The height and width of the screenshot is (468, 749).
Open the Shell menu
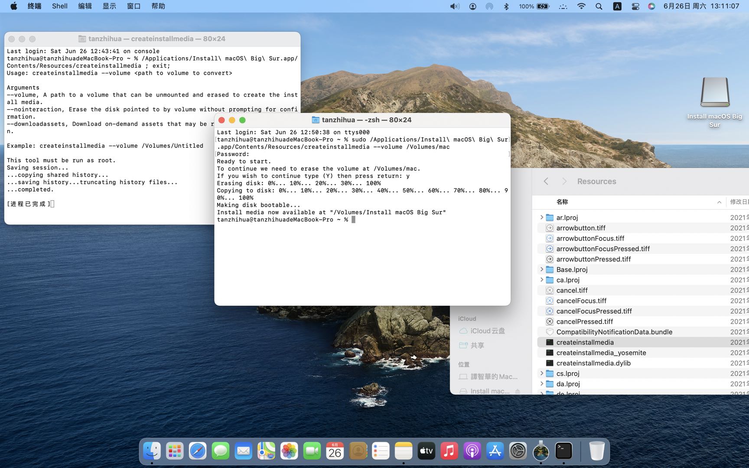pyautogui.click(x=60, y=6)
